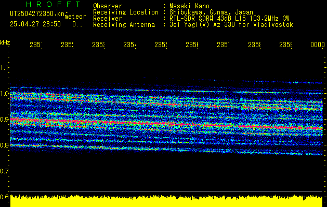The width and height of the screenshot is (327, 207).
Task: Click the observer name Masaki Kano
Action: 189,6
